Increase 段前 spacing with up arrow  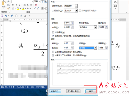coord(72,43)
